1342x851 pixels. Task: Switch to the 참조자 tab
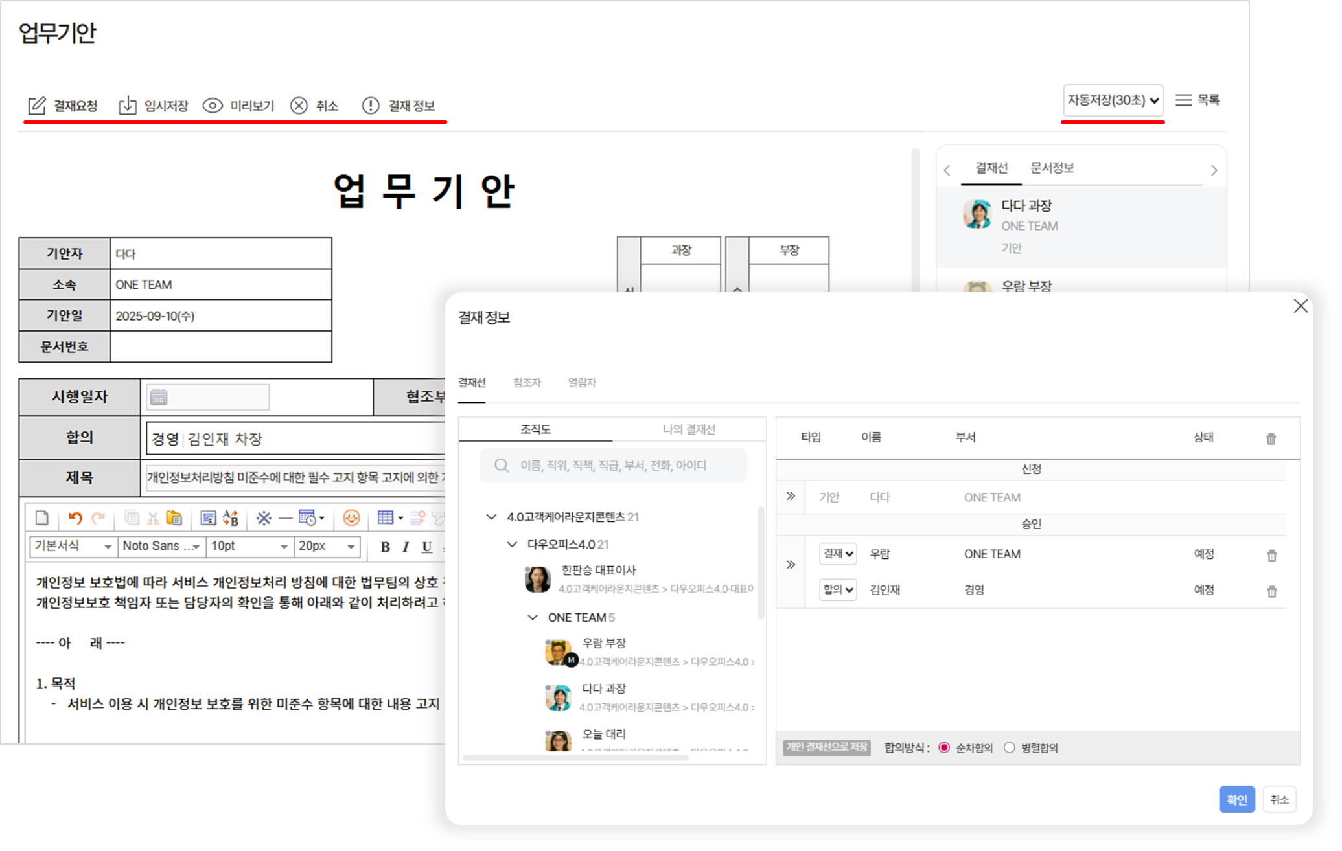coord(526,383)
